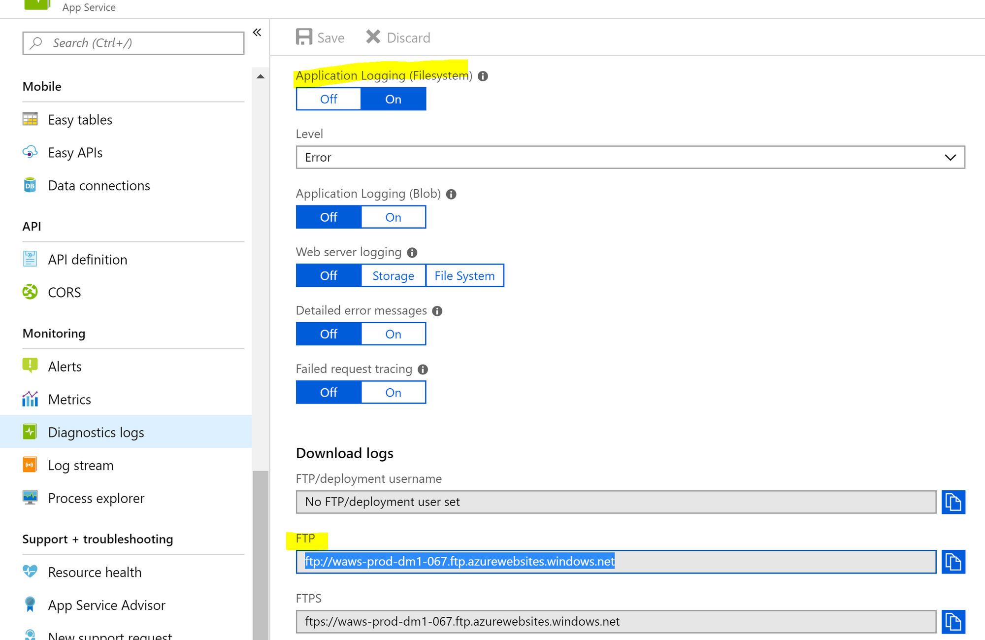This screenshot has height=640, width=985.
Task: Enable Detailed error messages
Action: pyautogui.click(x=393, y=334)
